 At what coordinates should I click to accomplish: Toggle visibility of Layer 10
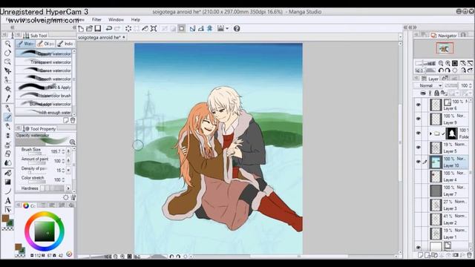(419, 162)
